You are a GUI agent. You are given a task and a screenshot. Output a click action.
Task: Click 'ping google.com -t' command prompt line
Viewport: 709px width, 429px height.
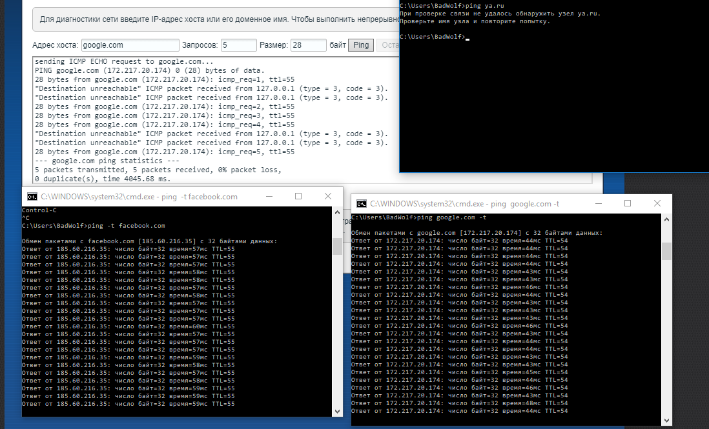coord(419,217)
